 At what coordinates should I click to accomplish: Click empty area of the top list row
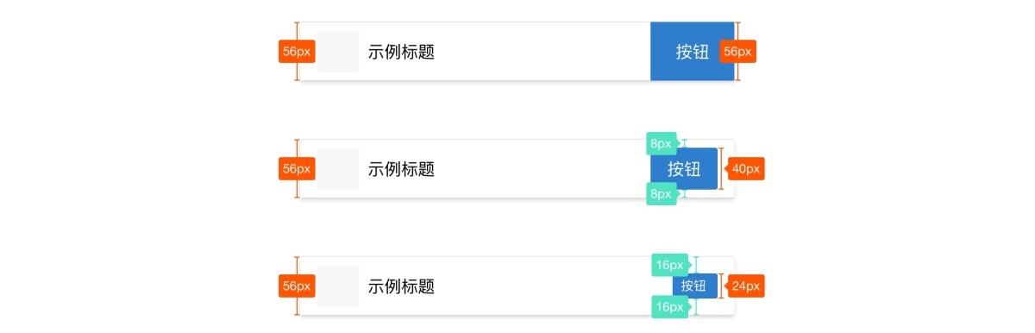543,52
